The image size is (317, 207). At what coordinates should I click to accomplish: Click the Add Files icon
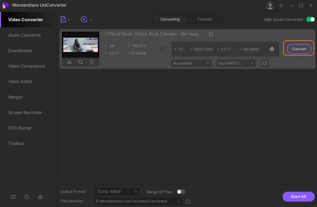pyautogui.click(x=63, y=19)
